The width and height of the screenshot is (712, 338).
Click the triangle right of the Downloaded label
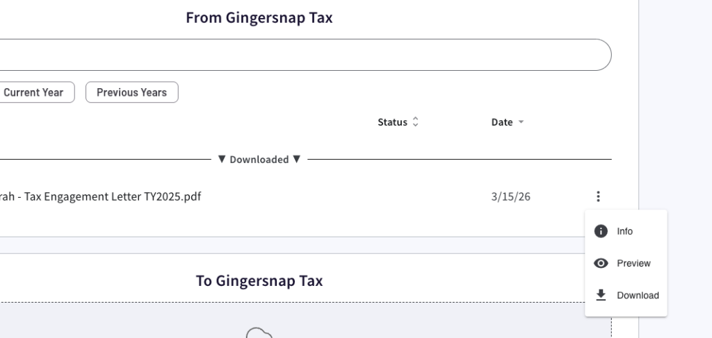[296, 160]
